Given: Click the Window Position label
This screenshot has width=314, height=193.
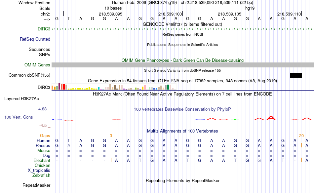Looking at the screenshot, I should click(x=34, y=3).
